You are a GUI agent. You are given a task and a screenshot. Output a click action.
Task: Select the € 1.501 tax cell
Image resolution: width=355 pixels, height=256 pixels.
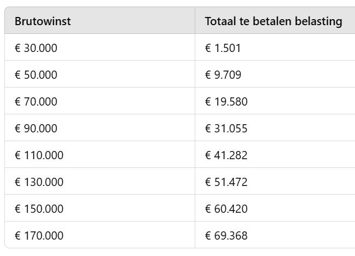[223, 48]
